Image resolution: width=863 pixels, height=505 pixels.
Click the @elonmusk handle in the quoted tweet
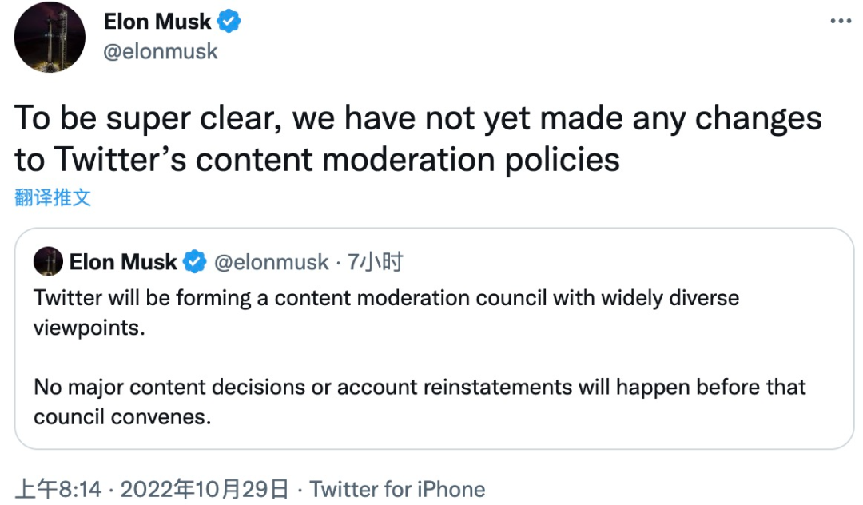(271, 262)
